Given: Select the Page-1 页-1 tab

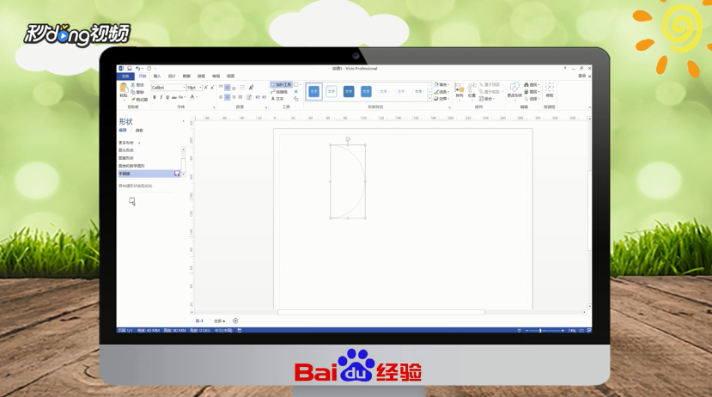Looking at the screenshot, I should tap(199, 321).
